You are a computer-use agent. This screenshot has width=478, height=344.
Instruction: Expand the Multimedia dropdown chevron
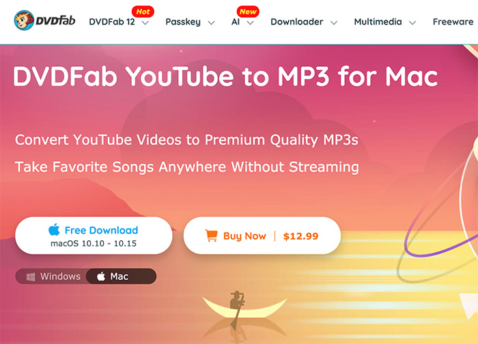pyautogui.click(x=412, y=23)
